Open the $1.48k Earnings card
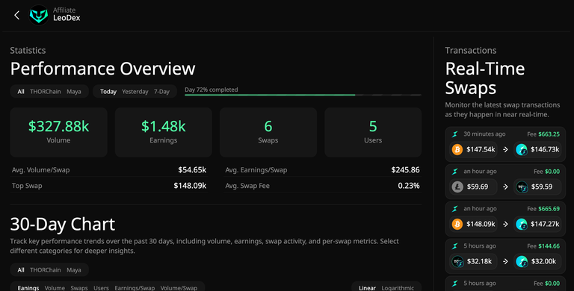The width and height of the screenshot is (574, 291). tap(163, 132)
